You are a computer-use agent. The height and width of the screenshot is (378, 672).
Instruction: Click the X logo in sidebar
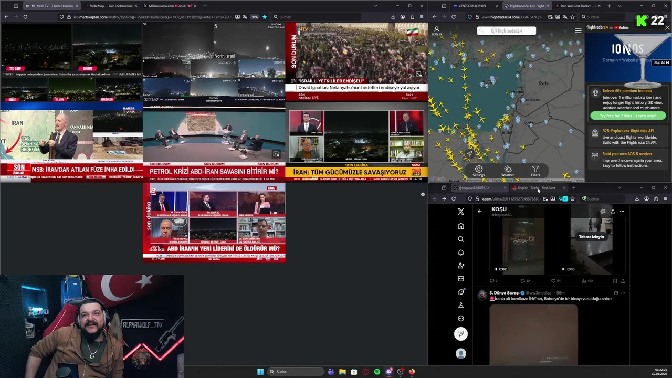click(x=461, y=212)
